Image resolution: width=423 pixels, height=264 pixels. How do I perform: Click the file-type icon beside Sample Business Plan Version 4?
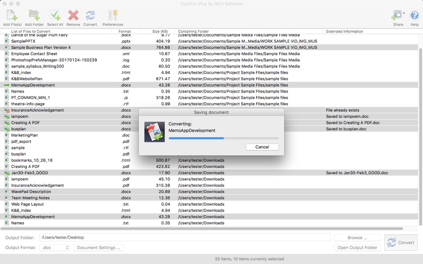(6, 47)
